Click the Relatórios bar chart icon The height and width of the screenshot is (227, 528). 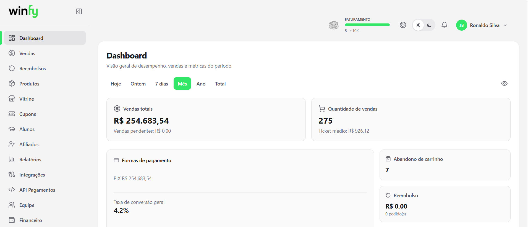(x=12, y=159)
